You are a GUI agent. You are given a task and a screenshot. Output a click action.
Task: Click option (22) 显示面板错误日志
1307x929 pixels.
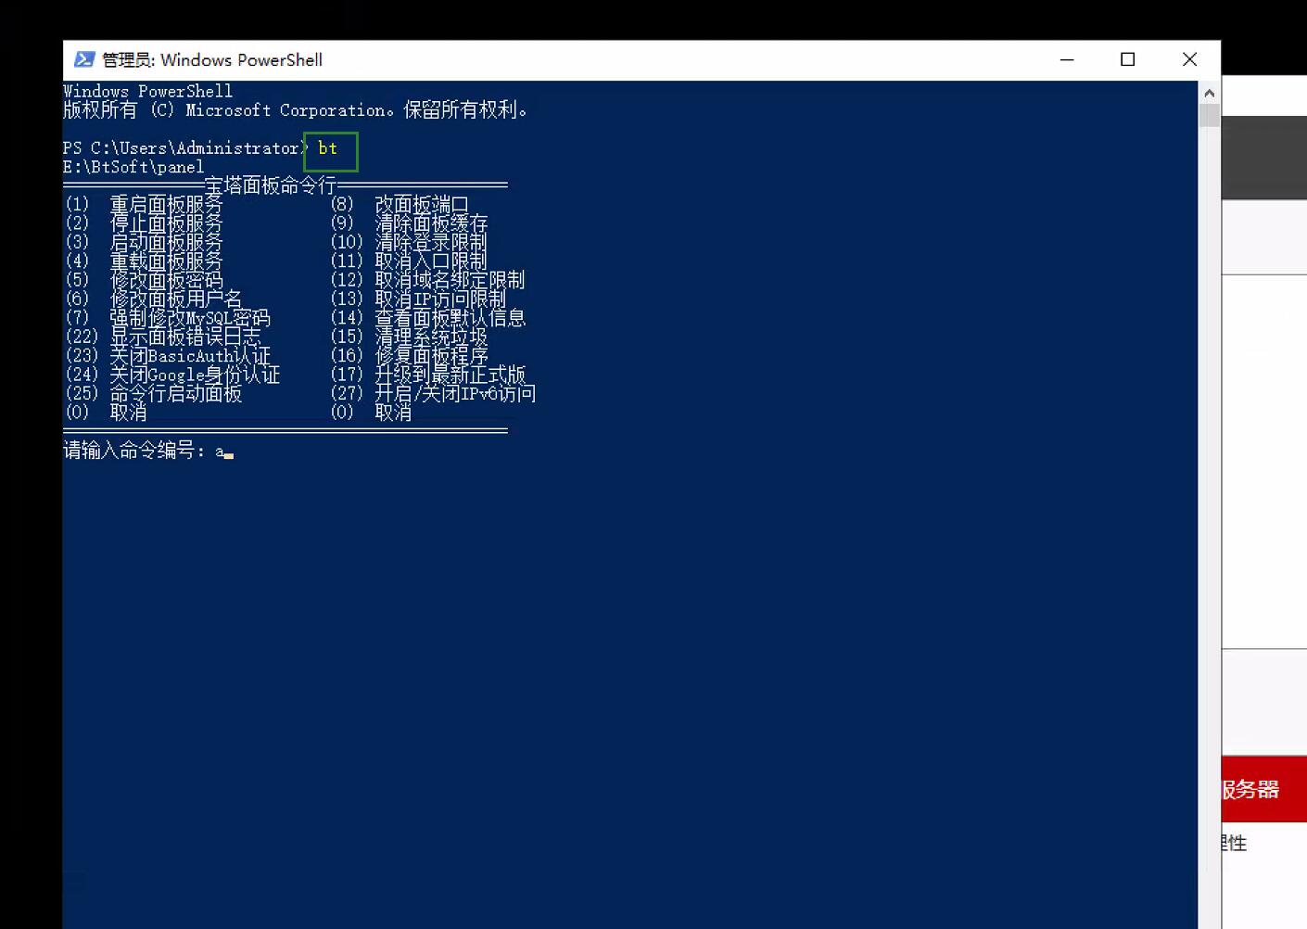coord(163,337)
